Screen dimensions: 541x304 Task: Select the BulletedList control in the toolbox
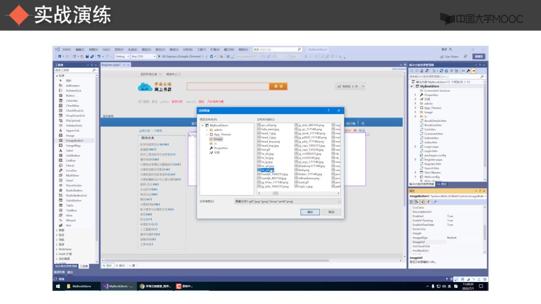tap(74, 91)
